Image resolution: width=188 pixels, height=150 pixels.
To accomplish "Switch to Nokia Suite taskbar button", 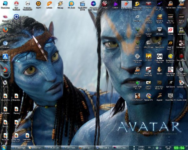I will click(x=103, y=148).
